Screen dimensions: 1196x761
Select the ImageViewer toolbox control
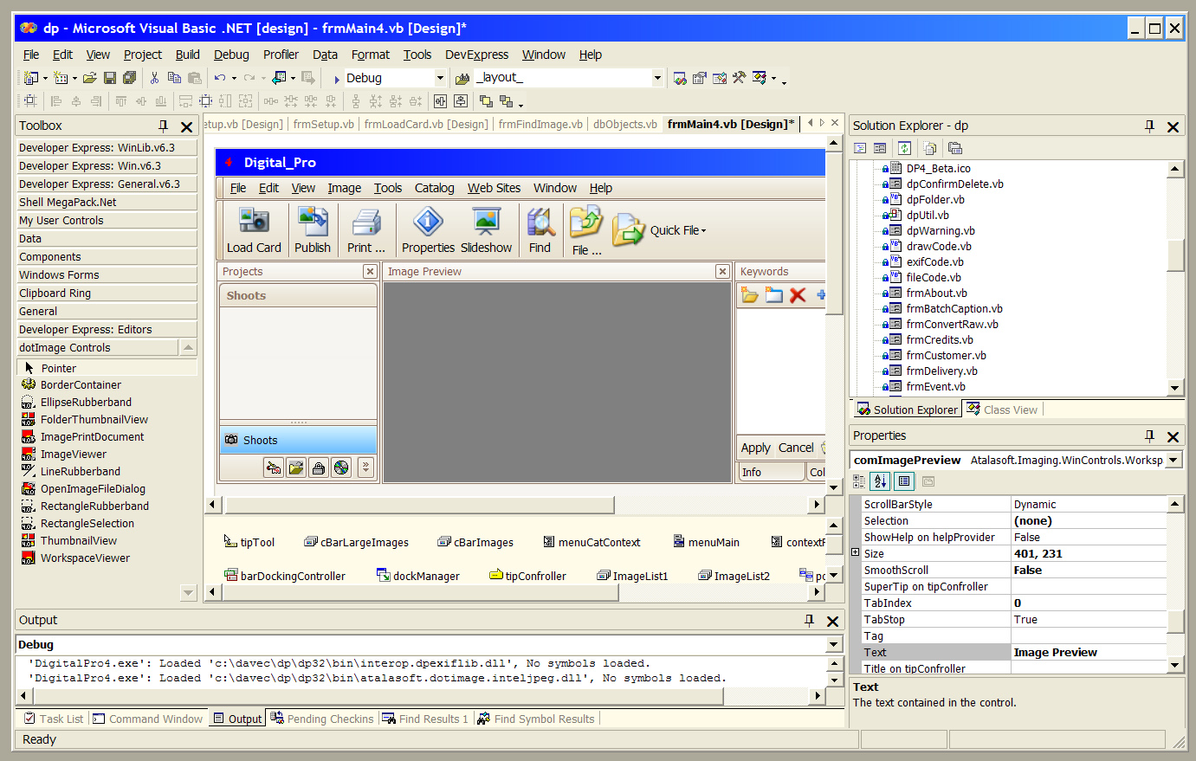(74, 455)
